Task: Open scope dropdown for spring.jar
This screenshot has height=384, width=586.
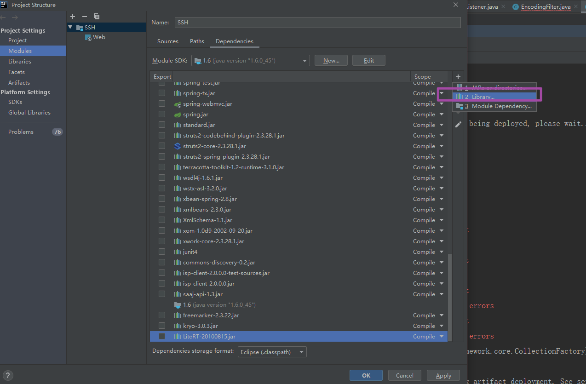Action: (x=441, y=115)
